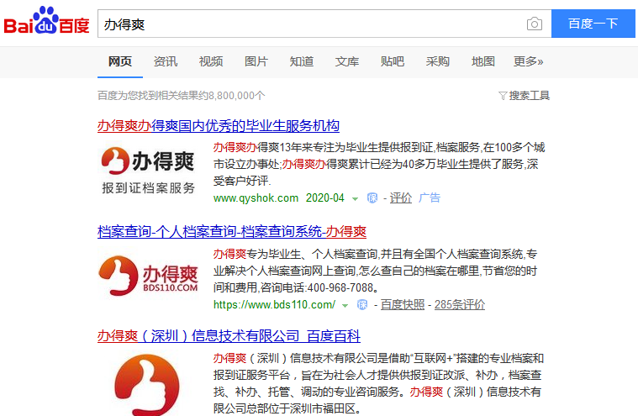Go to the 文库 tab
This screenshot has width=638, height=416.
(x=347, y=61)
